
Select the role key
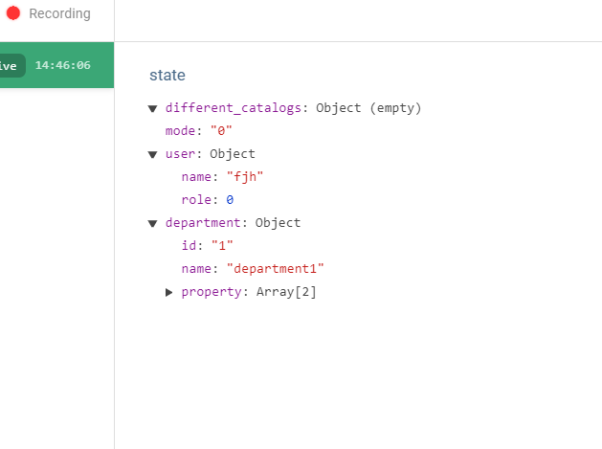pos(196,200)
